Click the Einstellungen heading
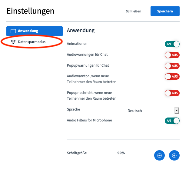The image size is (189, 169). click(30, 11)
